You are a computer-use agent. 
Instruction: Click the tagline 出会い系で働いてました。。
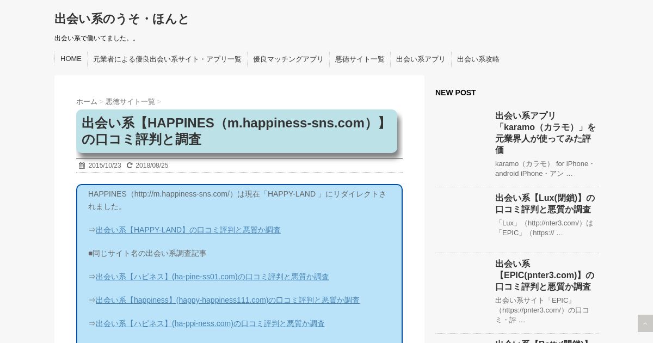tap(96, 38)
